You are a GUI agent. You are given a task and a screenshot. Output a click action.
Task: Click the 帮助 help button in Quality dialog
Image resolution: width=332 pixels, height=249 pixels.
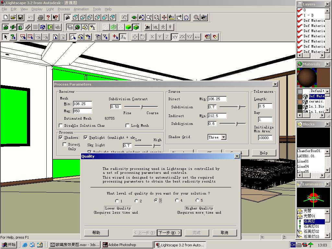coord(96,233)
